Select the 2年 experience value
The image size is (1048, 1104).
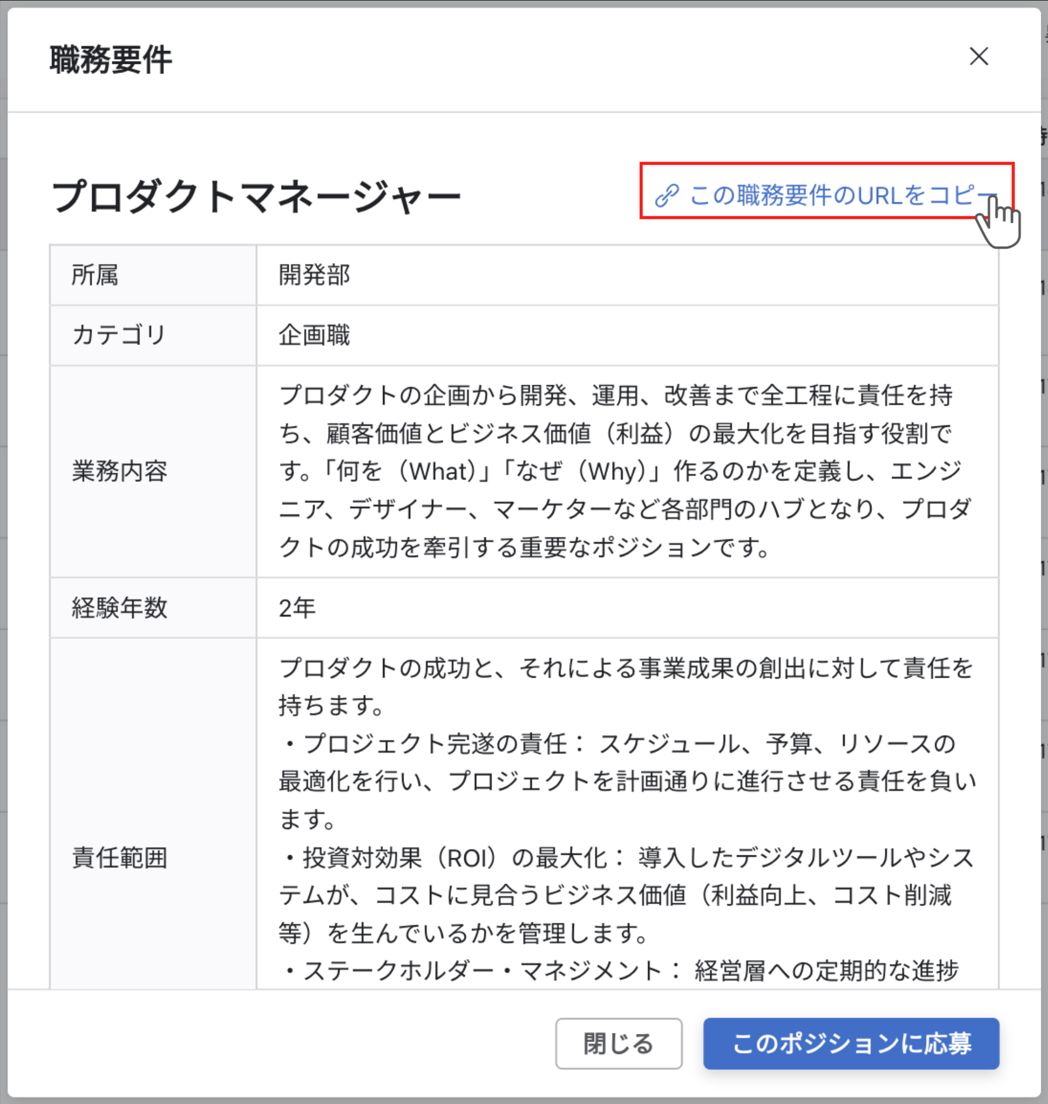[x=297, y=607]
